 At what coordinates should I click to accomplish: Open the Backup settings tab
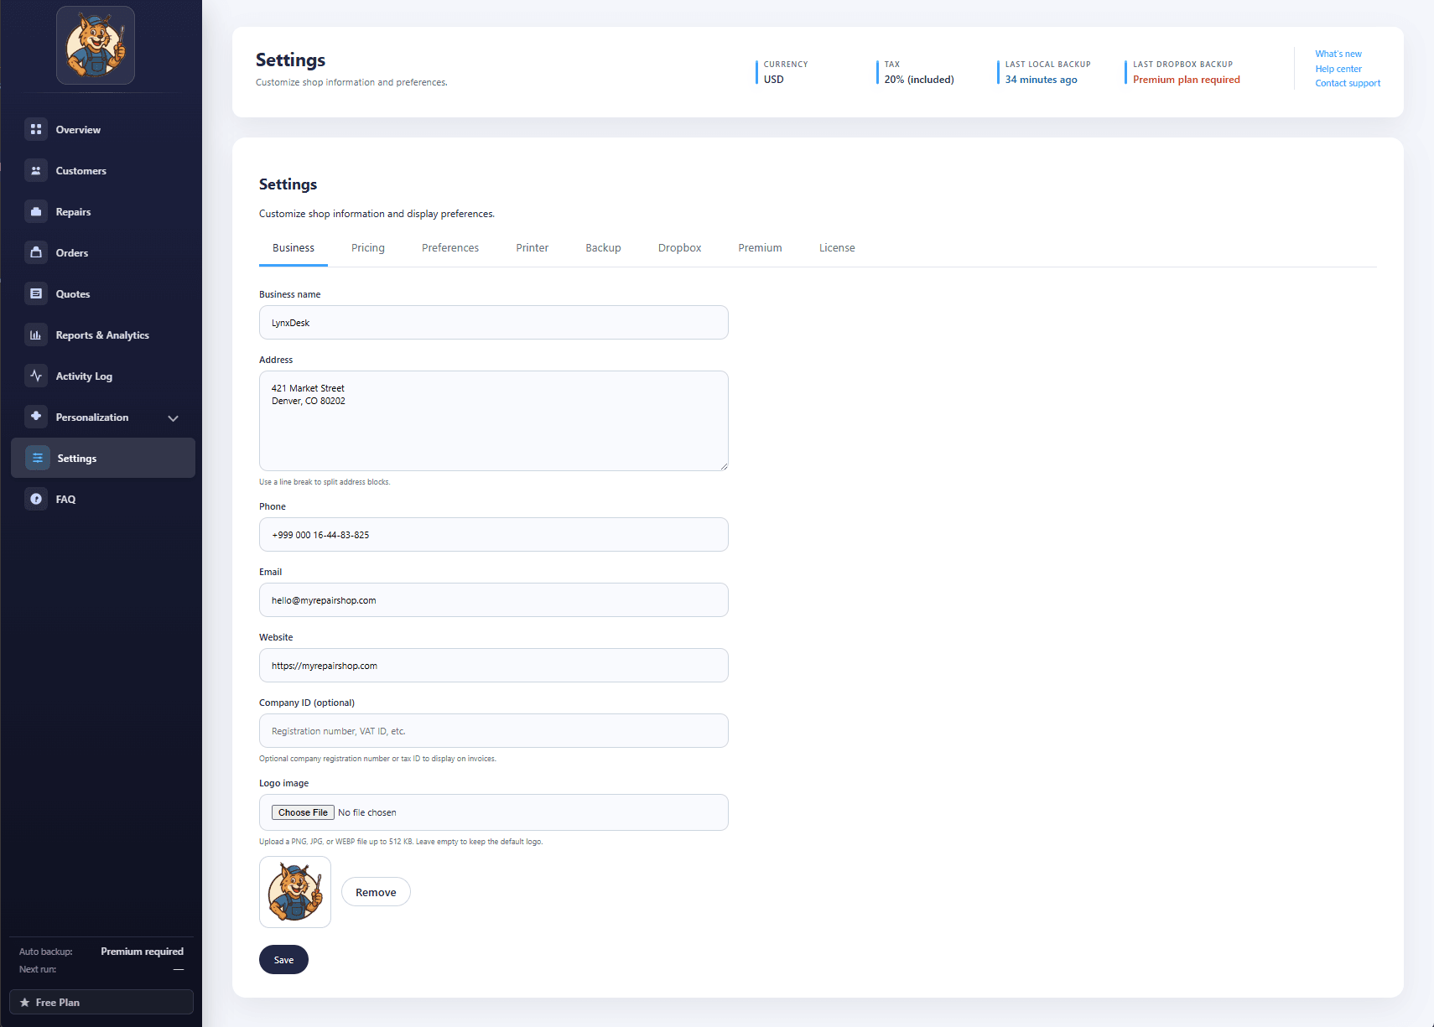click(602, 247)
